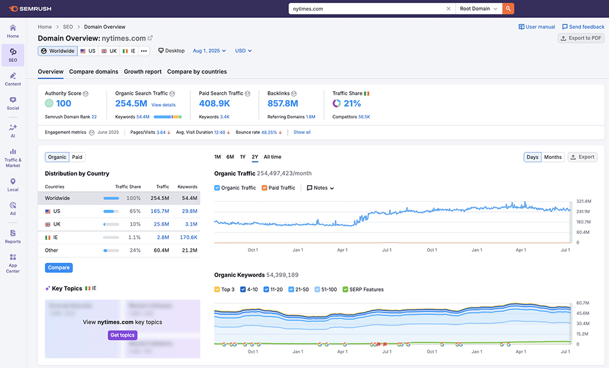The width and height of the screenshot is (609, 368).
Task: Click the orange search magnifier button
Action: [x=508, y=8]
